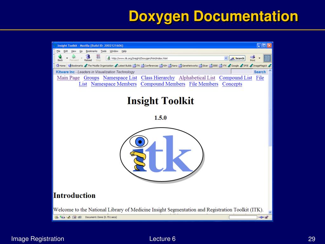
Task: Follow the Compound Members link
Action: 163,84
